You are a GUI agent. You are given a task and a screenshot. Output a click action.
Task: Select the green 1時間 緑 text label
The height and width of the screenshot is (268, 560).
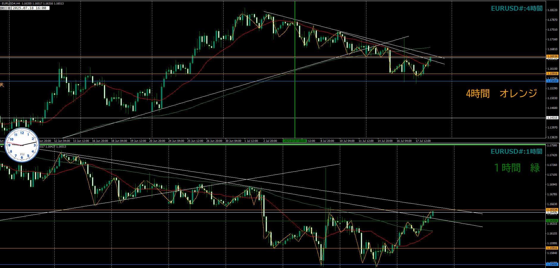[517, 168]
